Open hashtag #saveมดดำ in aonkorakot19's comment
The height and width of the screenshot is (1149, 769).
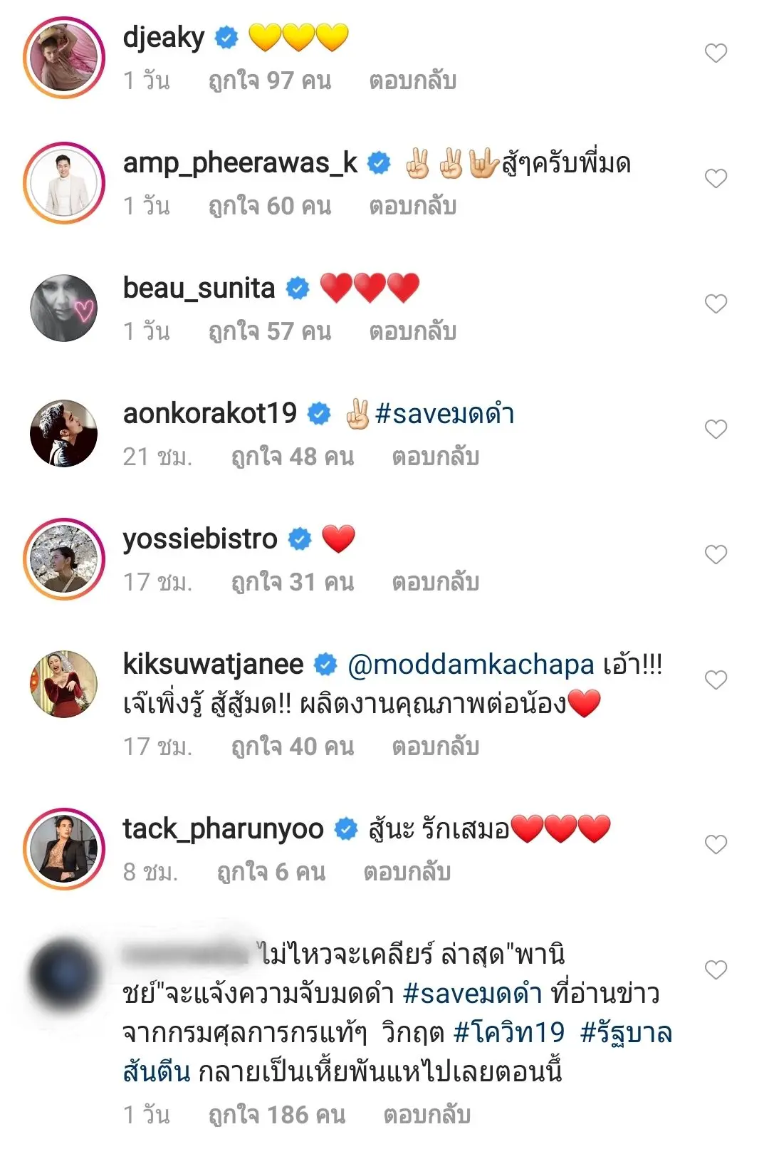click(444, 414)
